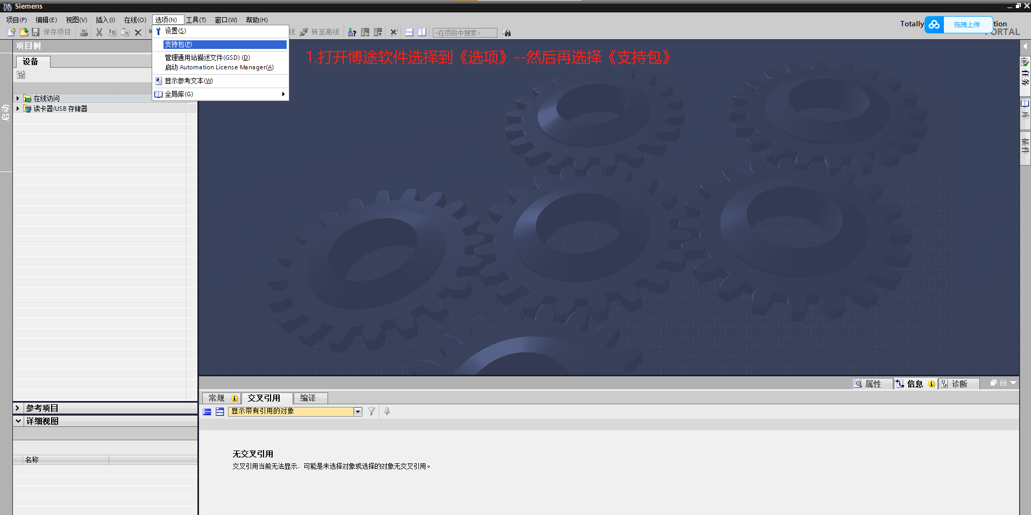Open the 在线(O) menu
This screenshot has width=1031, height=515.
pos(135,20)
